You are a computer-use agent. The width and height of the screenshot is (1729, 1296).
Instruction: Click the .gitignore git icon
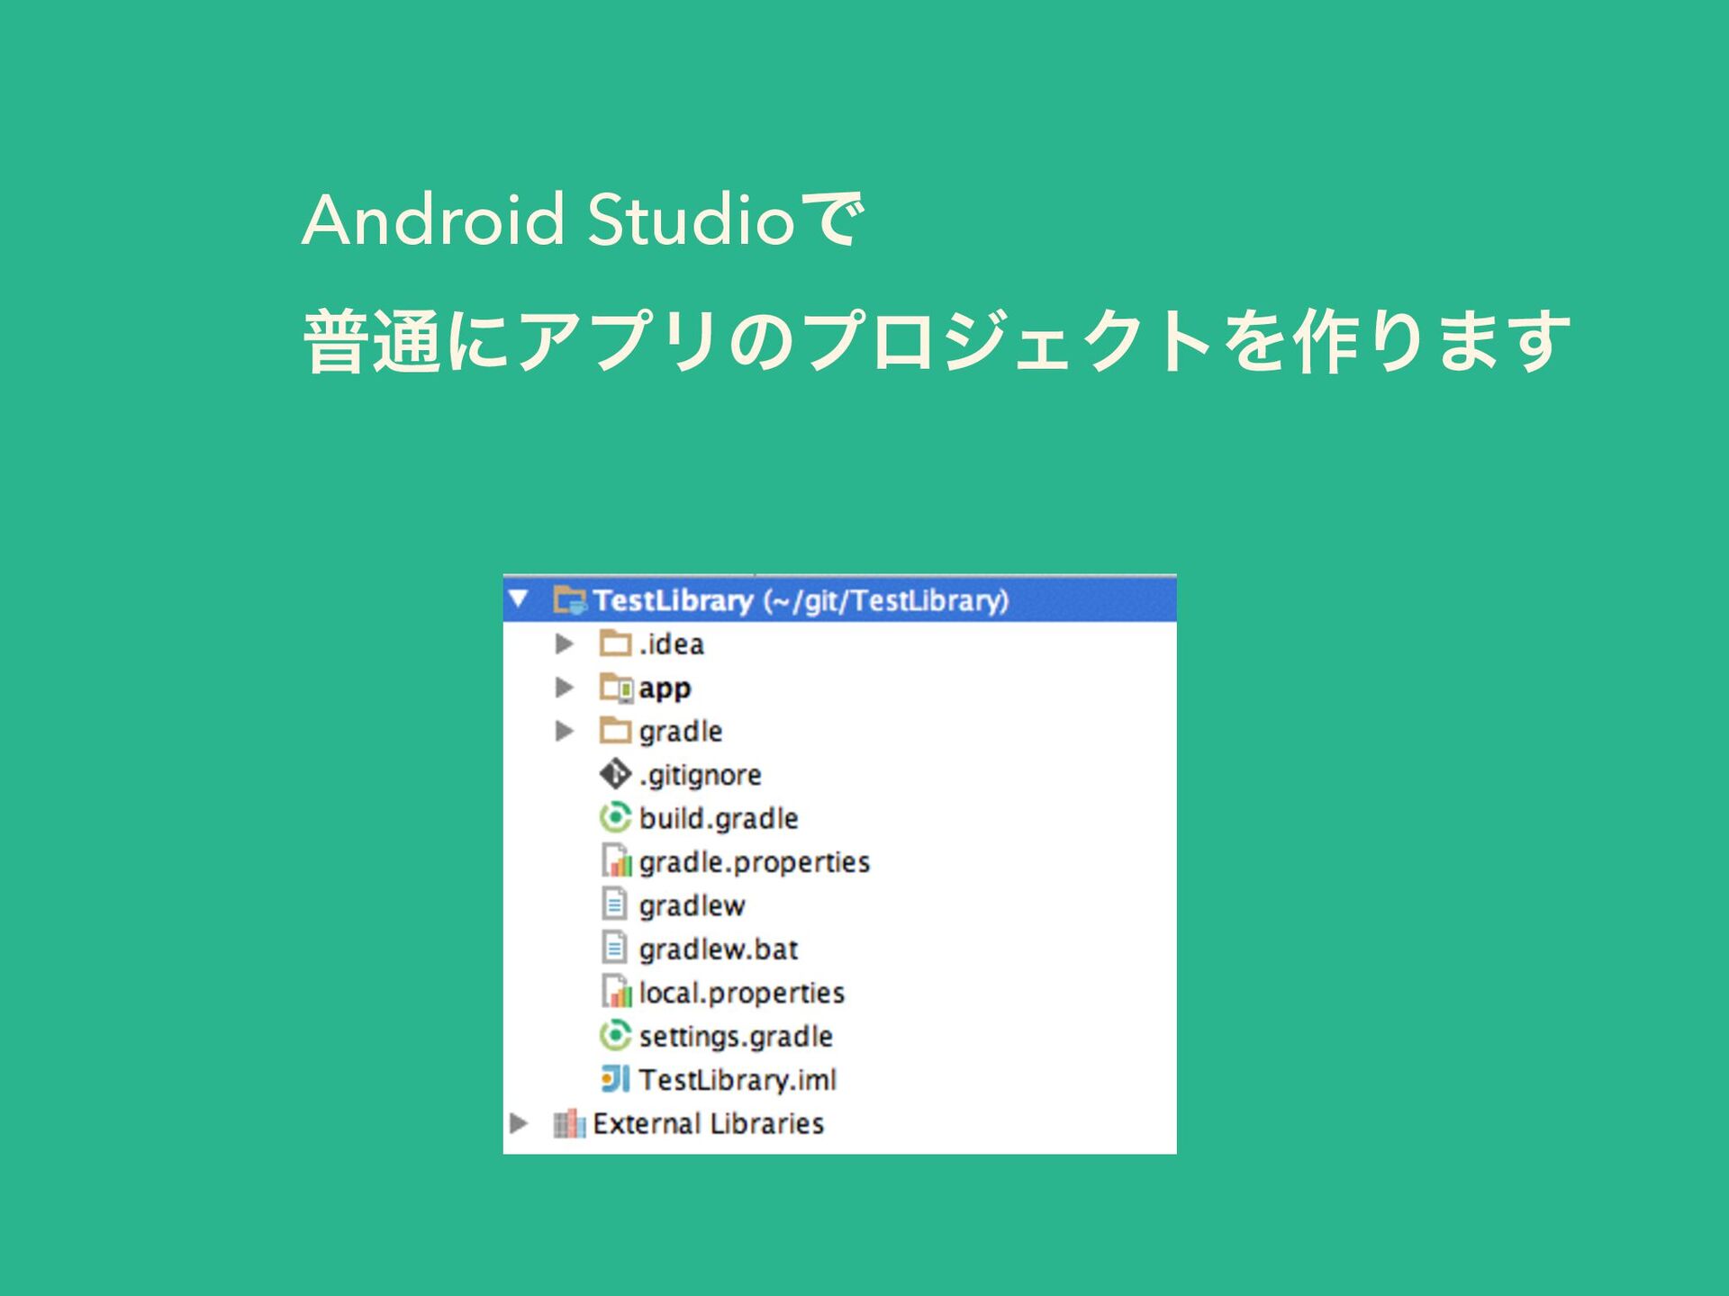tap(615, 774)
